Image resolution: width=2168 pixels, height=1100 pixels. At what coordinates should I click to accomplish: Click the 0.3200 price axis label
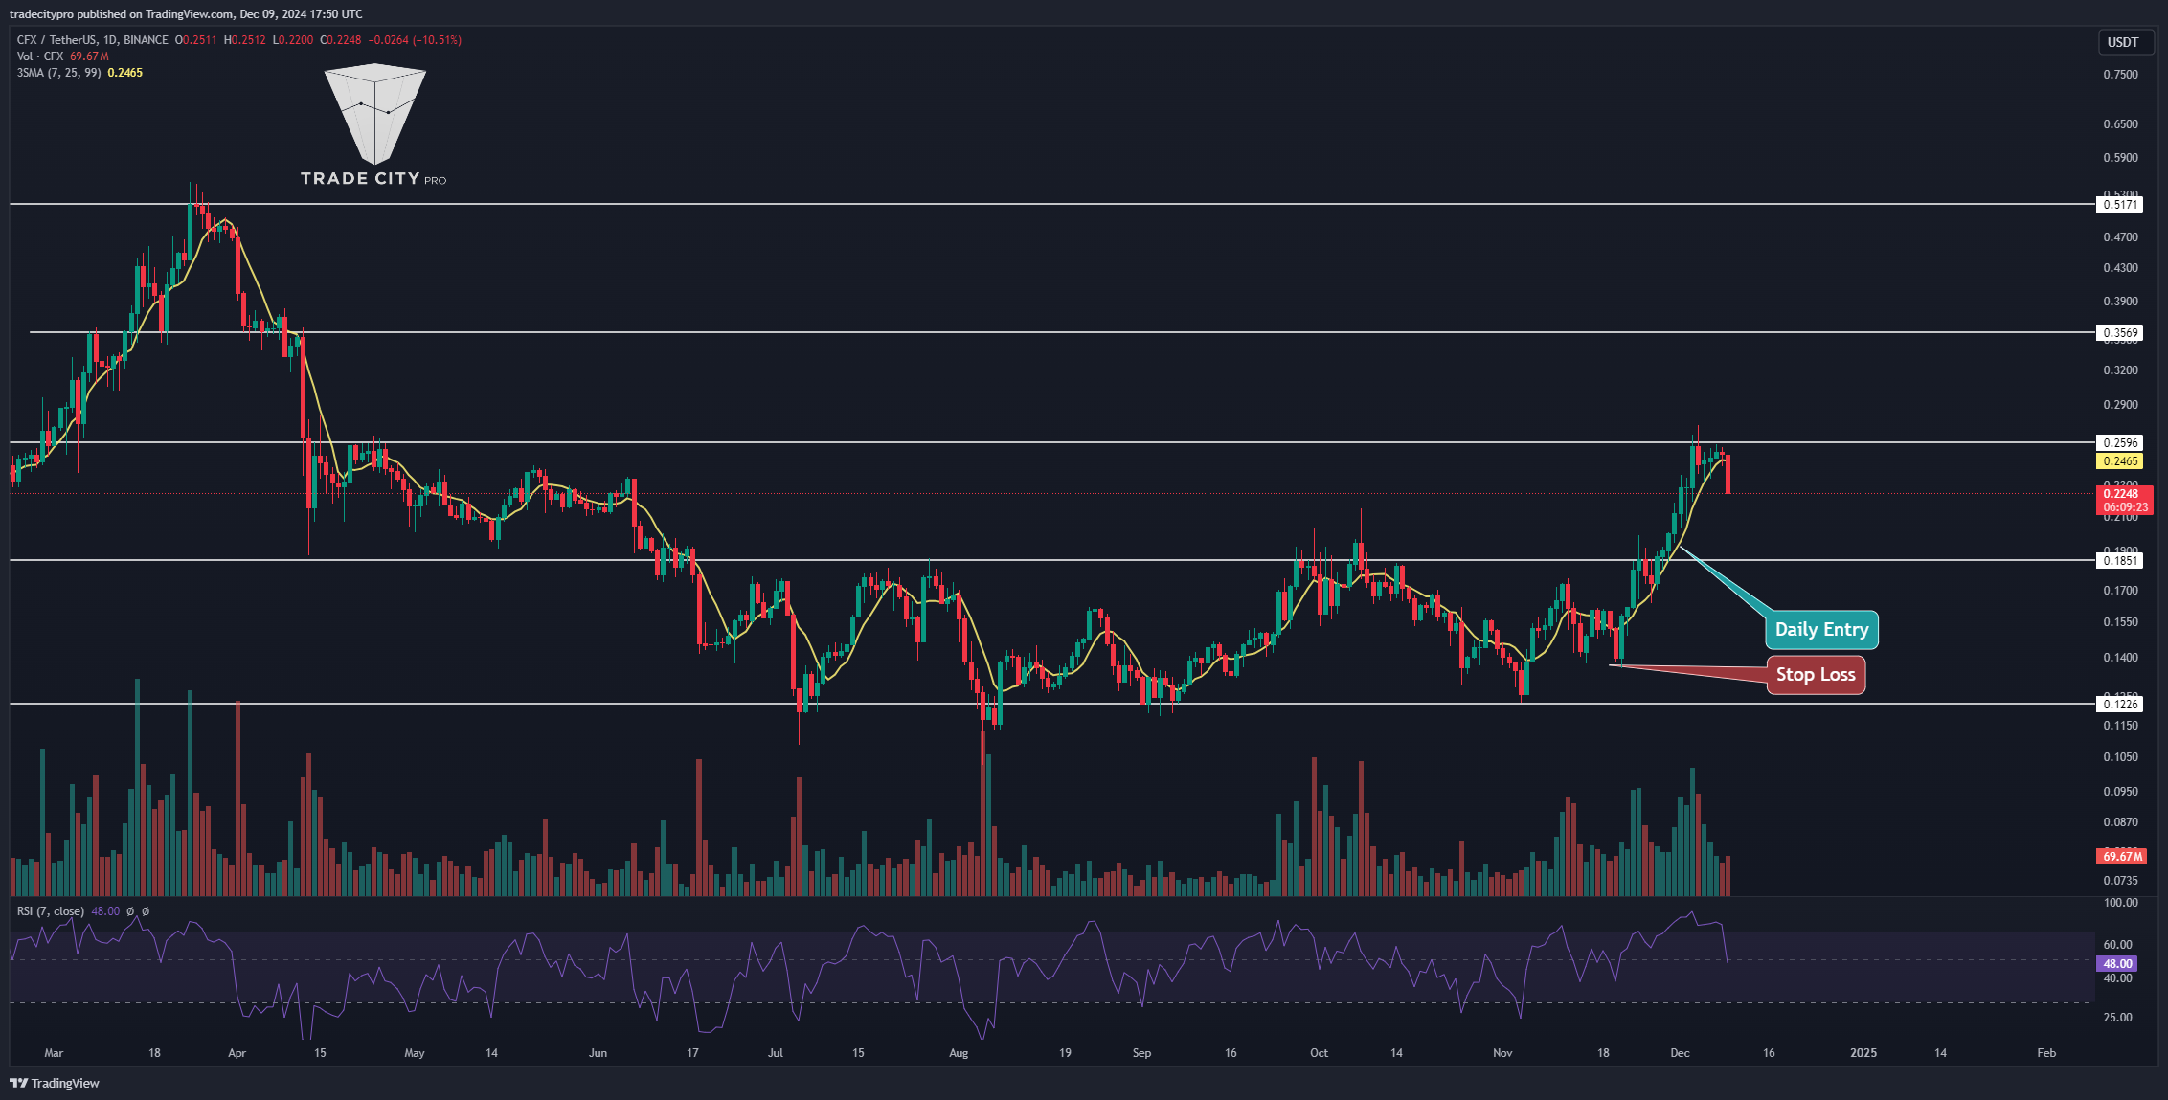2120,370
